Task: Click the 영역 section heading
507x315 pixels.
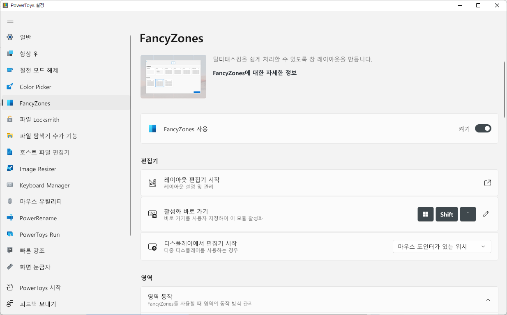Action: click(x=147, y=278)
